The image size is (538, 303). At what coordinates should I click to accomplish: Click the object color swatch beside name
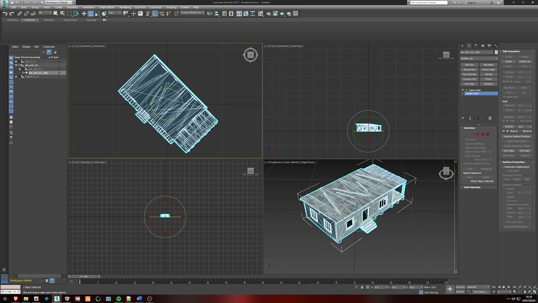[x=496, y=52]
